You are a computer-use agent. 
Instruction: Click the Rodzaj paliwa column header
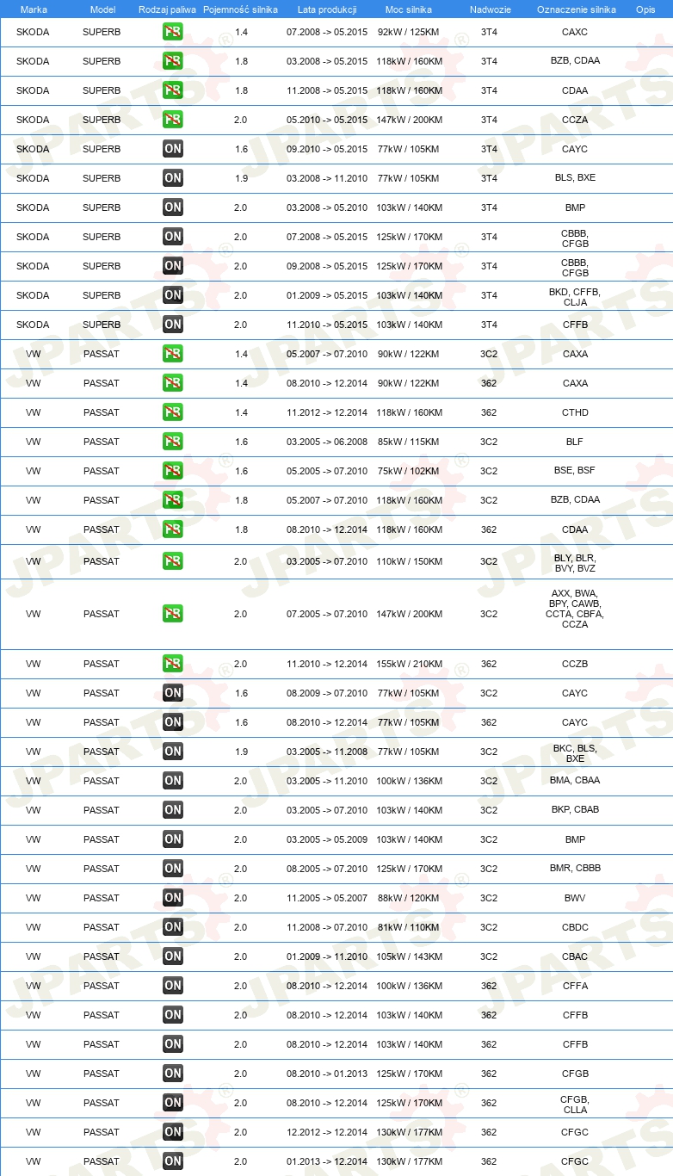(x=167, y=9)
